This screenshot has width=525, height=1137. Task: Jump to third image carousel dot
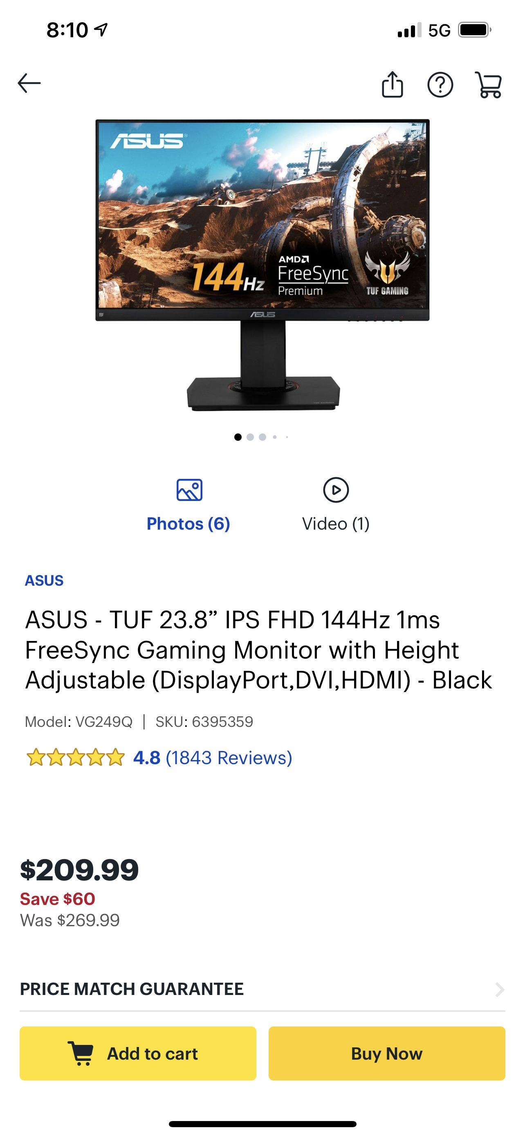pyautogui.click(x=263, y=437)
